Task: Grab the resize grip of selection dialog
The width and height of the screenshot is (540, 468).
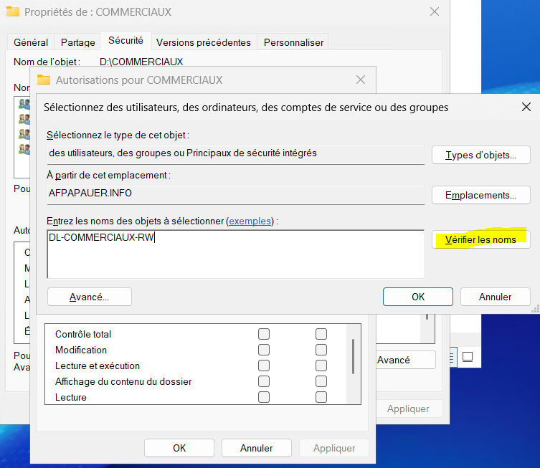Action: tap(535, 310)
